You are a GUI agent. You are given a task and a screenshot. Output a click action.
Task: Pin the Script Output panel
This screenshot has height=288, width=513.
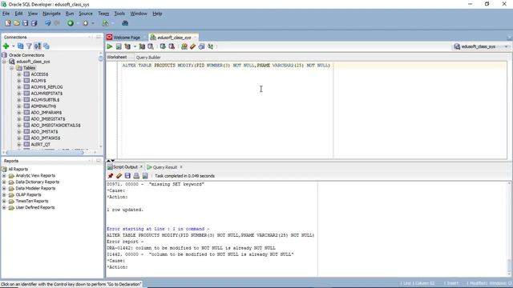pyautogui.click(x=111, y=176)
